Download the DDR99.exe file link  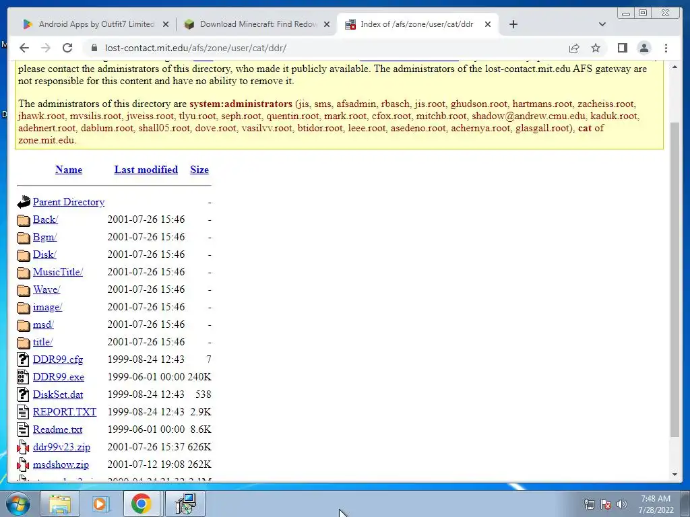click(59, 377)
